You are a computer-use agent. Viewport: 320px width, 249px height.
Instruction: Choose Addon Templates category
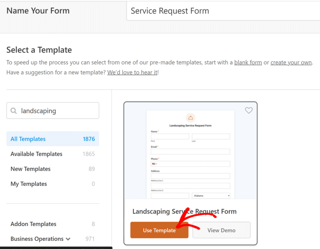point(52,224)
